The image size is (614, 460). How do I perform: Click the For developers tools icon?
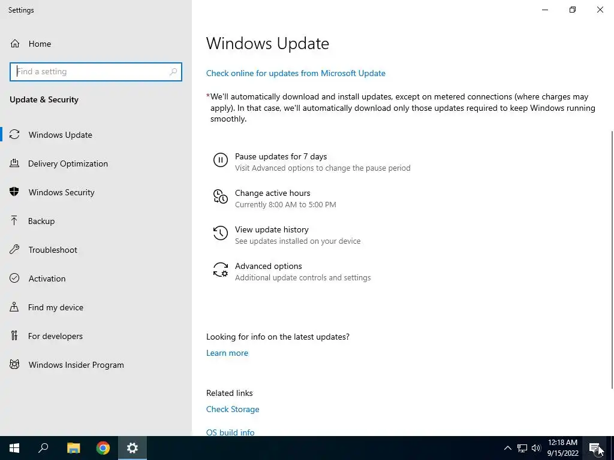(14, 335)
